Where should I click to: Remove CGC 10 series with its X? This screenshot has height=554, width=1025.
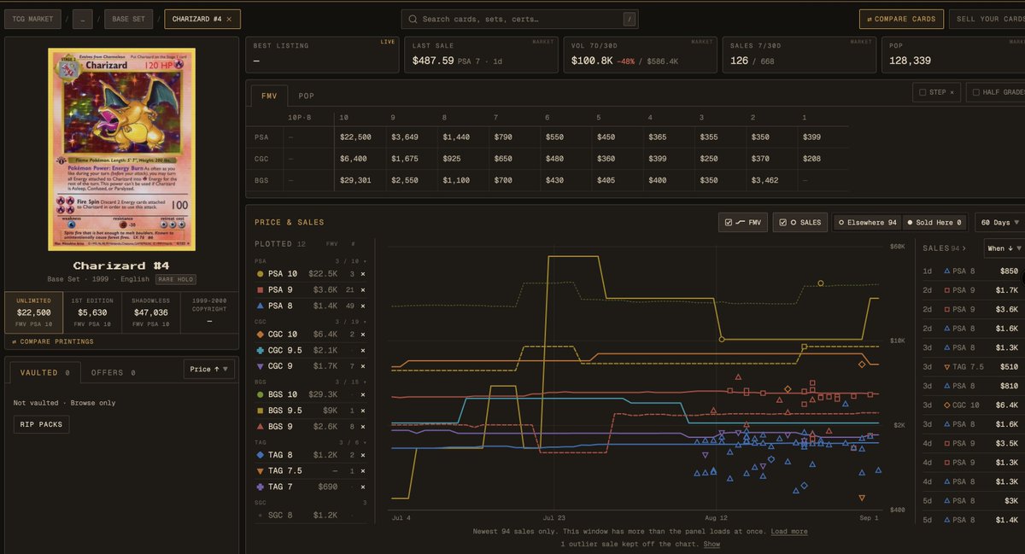click(x=362, y=335)
